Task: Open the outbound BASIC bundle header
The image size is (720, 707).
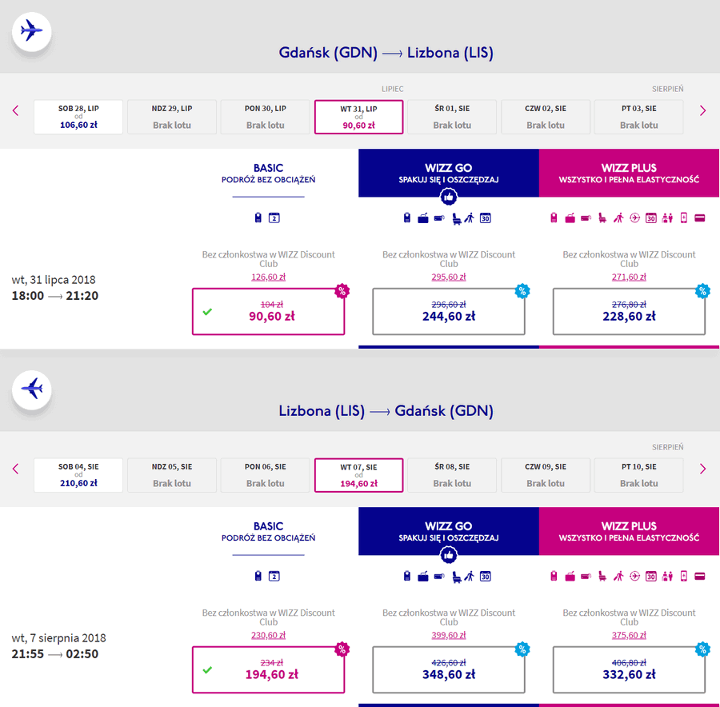Action: 268,173
